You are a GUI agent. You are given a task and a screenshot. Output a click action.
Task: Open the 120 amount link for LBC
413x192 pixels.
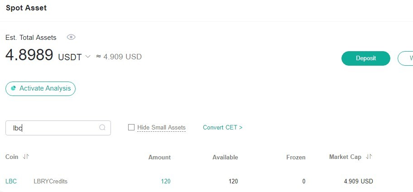[x=166, y=181]
